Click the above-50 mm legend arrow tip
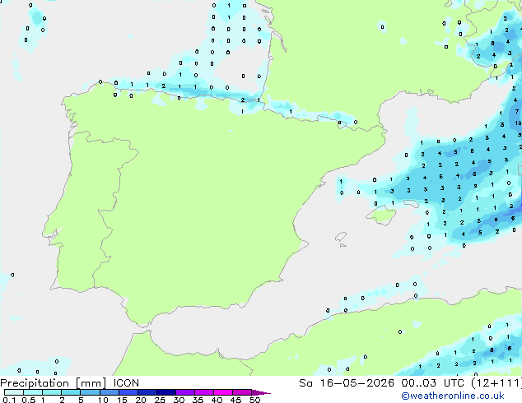Image resolution: width=522 pixels, height=403 pixels. click(x=261, y=392)
